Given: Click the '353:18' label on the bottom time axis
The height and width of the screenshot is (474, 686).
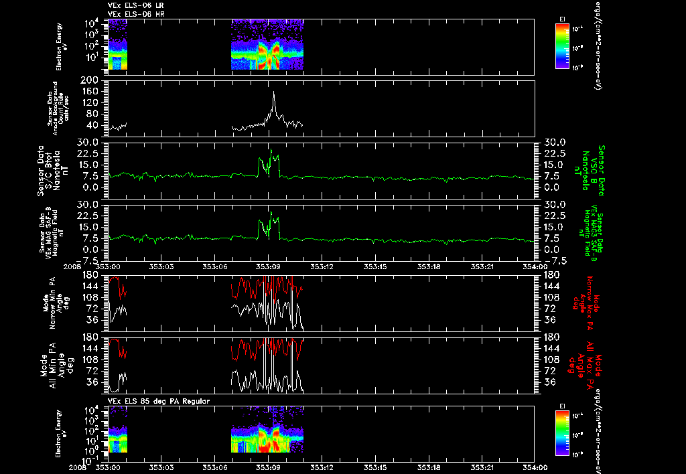Looking at the screenshot, I should tap(429, 467).
